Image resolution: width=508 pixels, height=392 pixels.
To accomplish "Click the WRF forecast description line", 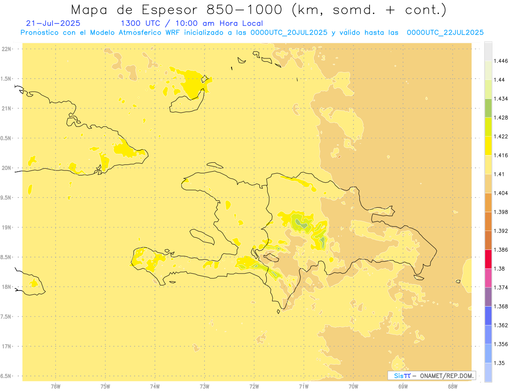I will [252, 33].
